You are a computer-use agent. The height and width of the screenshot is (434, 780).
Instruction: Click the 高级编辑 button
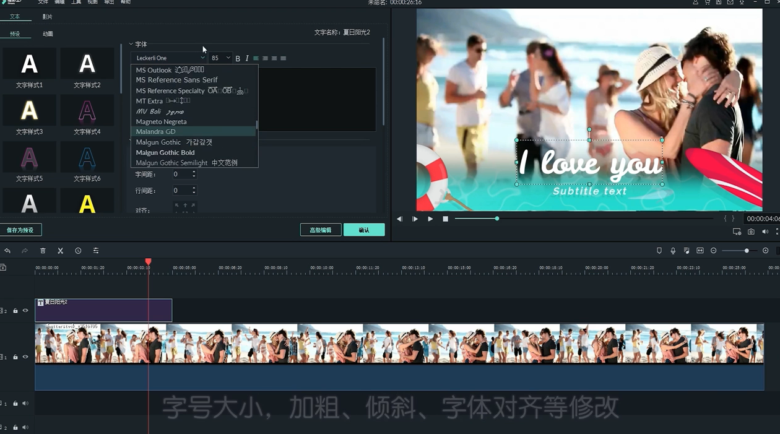click(x=321, y=230)
